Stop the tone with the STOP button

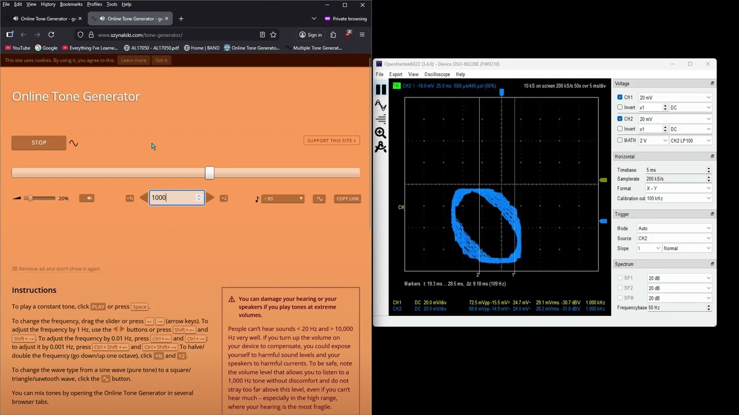(x=39, y=142)
